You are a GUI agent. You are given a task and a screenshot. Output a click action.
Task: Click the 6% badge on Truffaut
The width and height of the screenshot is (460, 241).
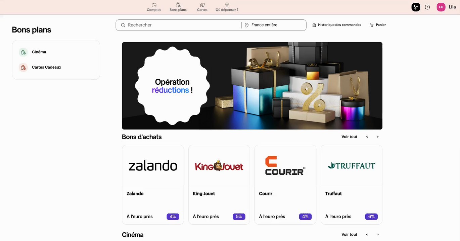coord(371,217)
